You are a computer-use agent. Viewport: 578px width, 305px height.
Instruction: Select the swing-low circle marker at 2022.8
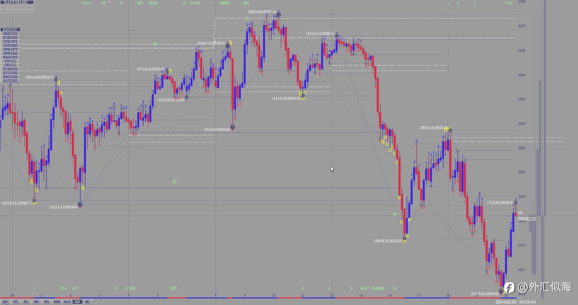(232, 127)
